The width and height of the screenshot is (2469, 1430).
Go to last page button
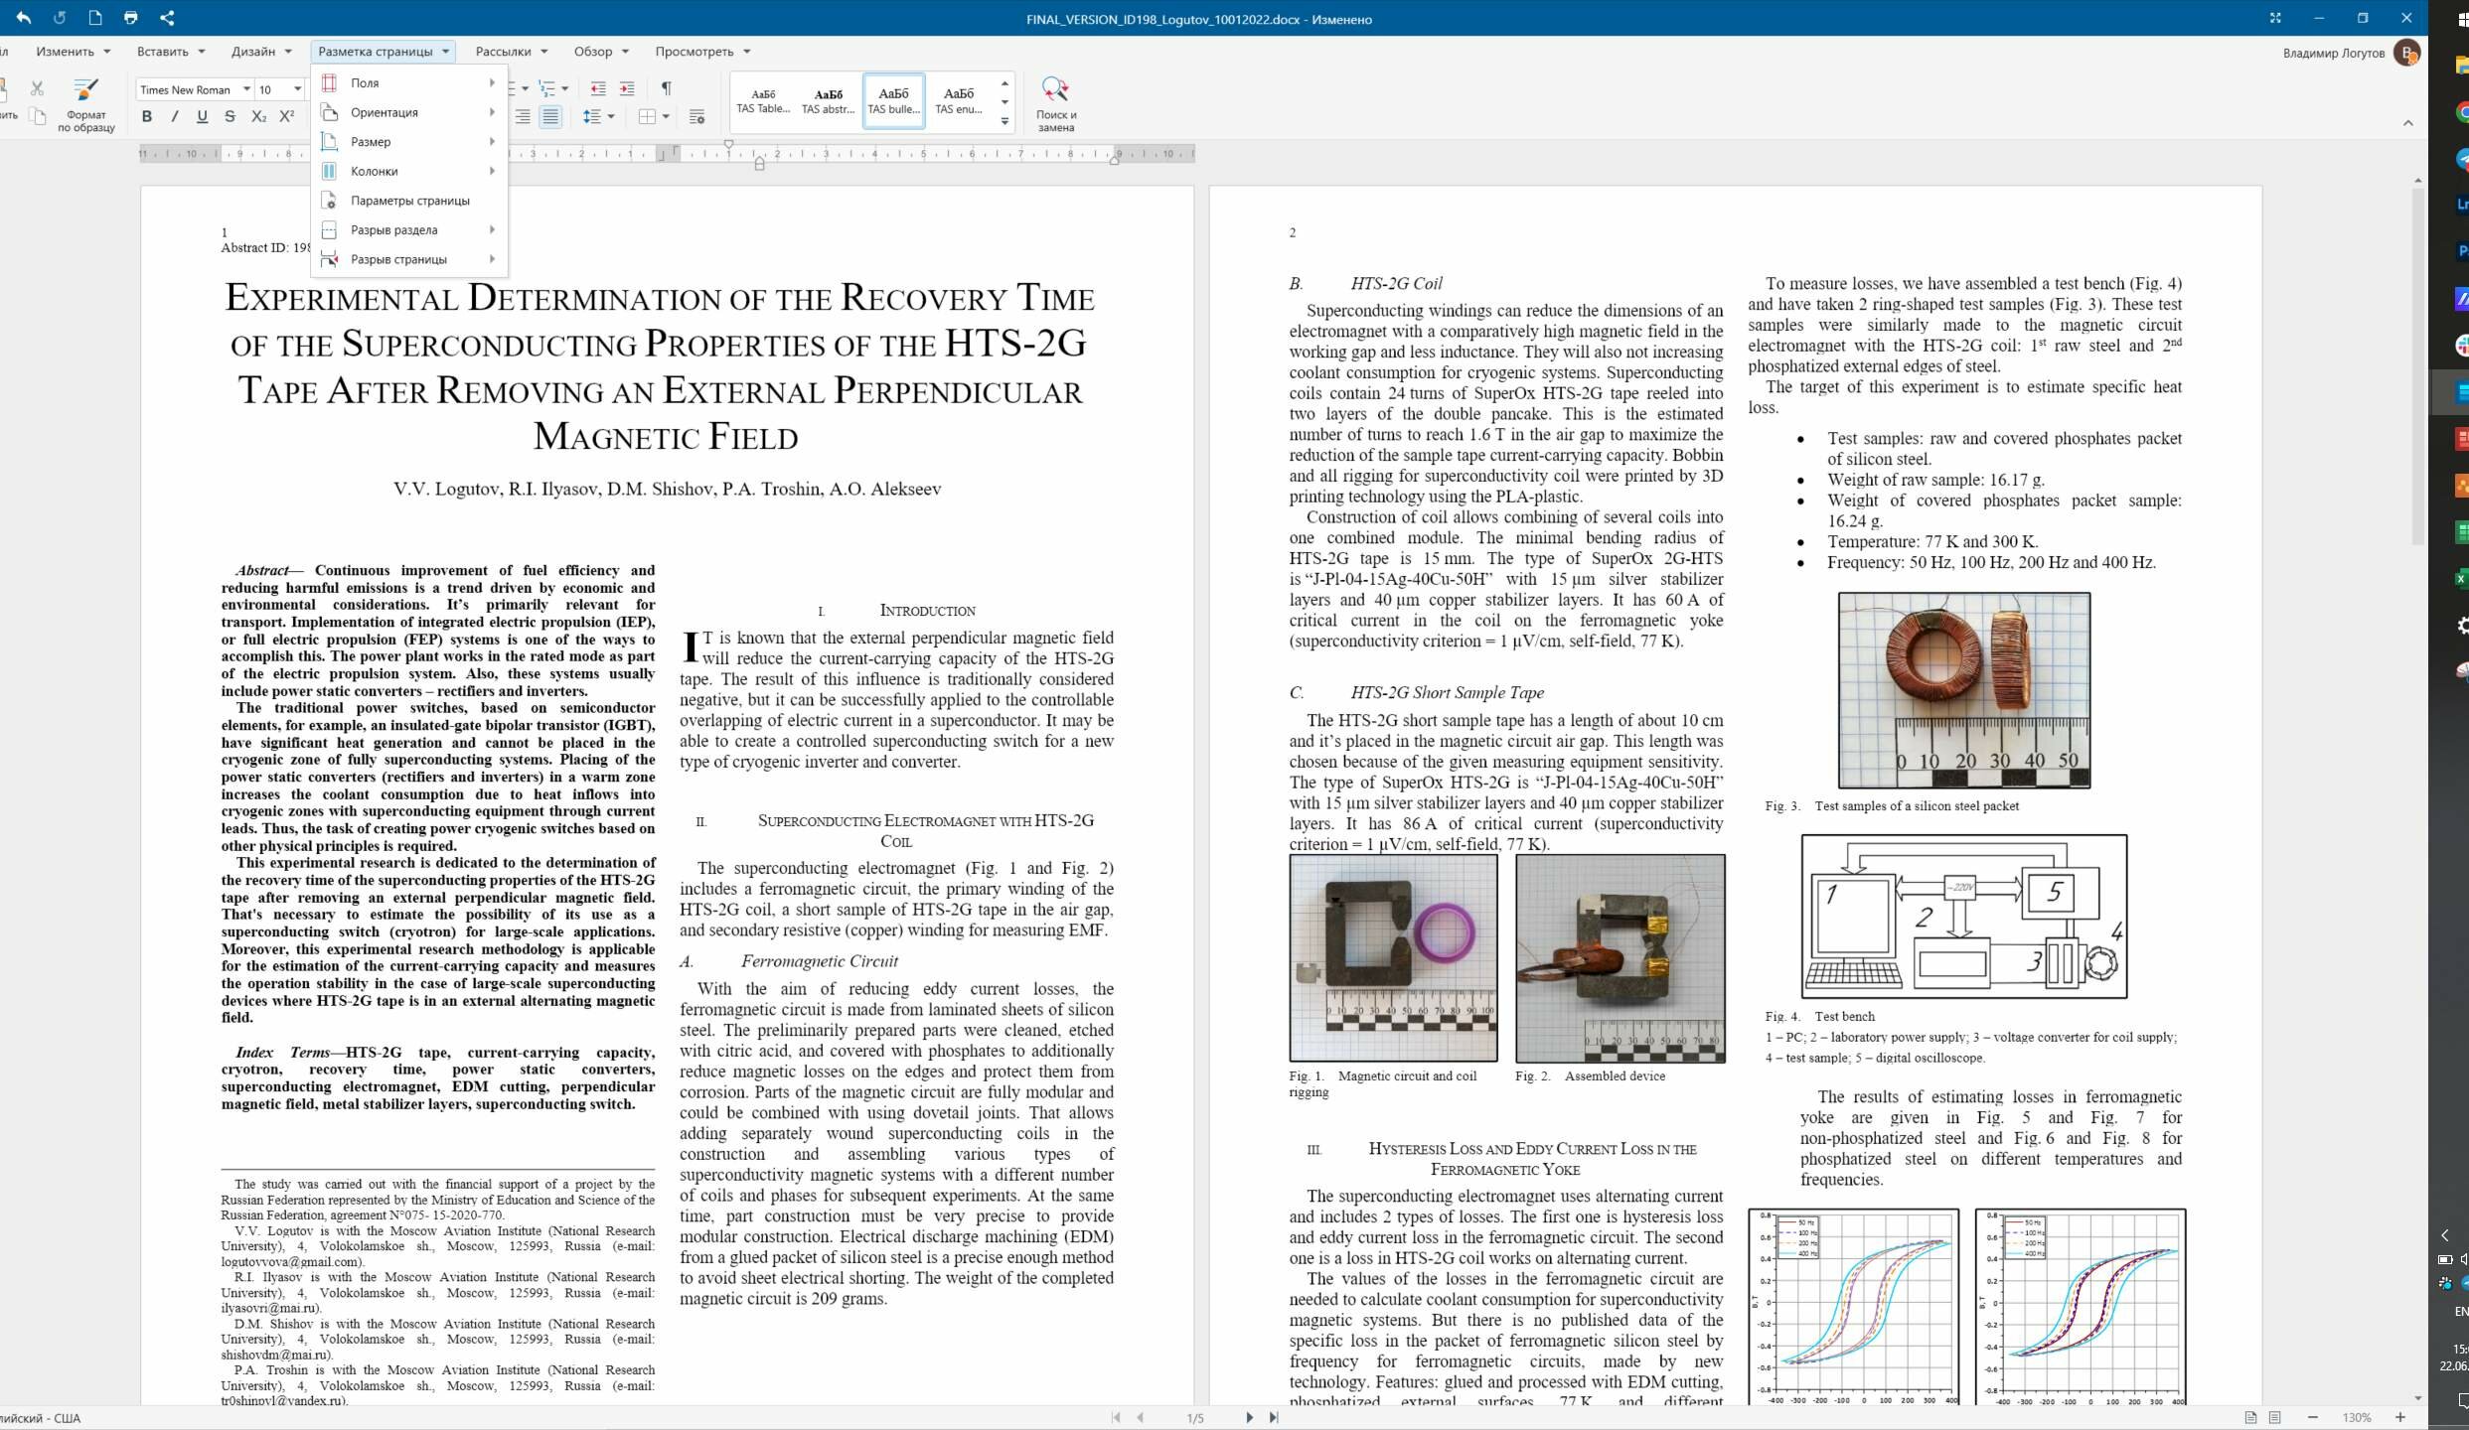coord(1274,1417)
